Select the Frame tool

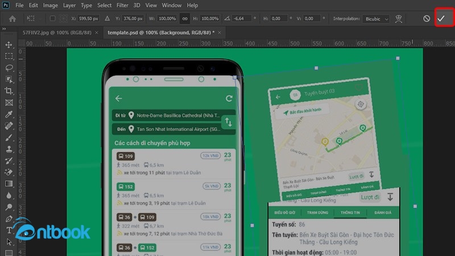(9, 102)
